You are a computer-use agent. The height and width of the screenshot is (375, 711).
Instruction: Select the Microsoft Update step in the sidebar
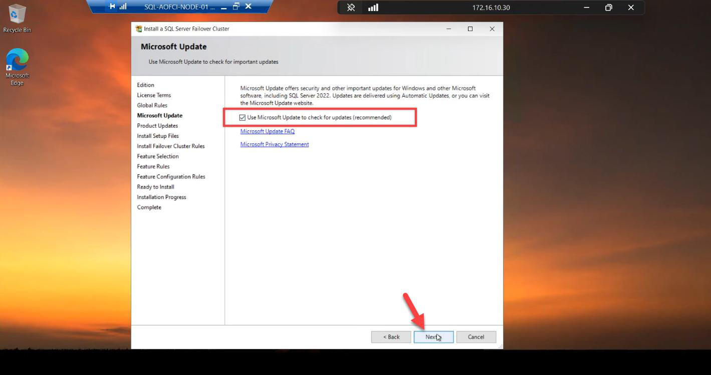point(160,115)
